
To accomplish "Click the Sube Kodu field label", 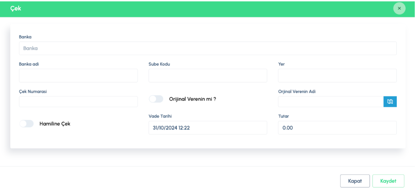I will (x=159, y=64).
